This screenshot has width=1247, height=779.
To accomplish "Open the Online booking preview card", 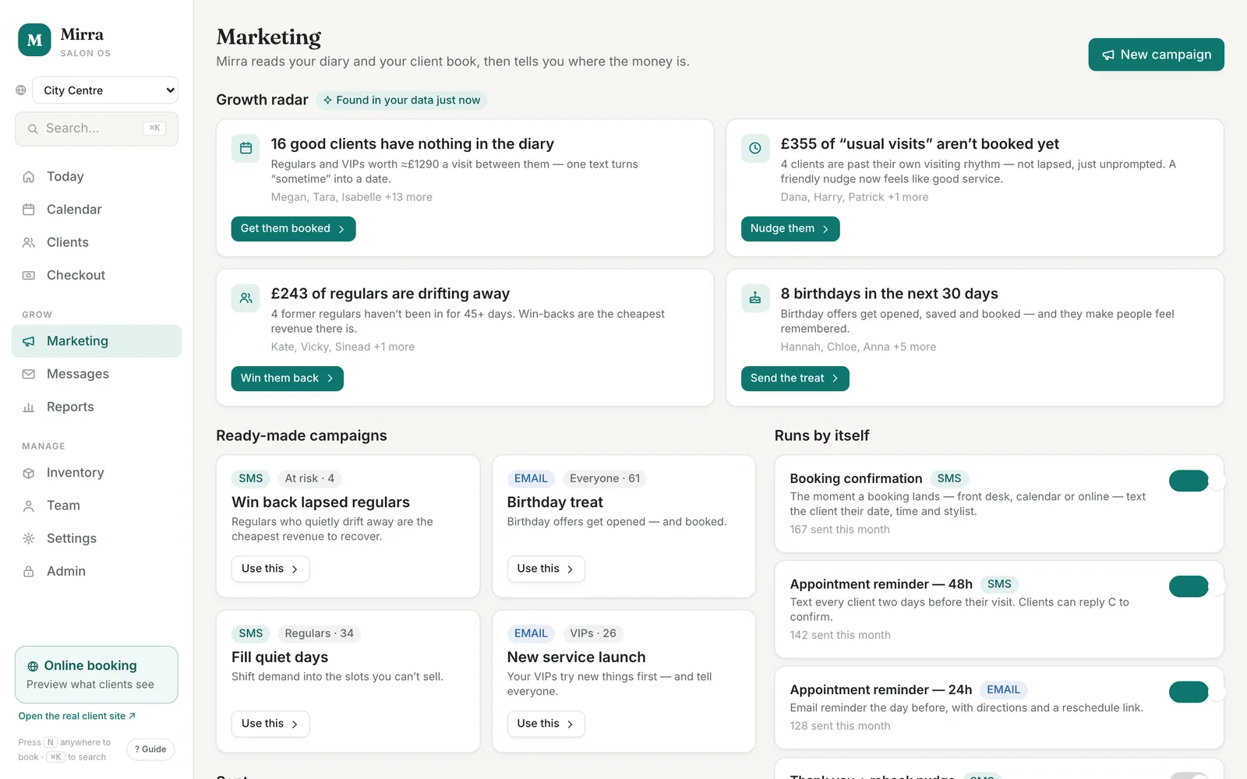I will [97, 675].
